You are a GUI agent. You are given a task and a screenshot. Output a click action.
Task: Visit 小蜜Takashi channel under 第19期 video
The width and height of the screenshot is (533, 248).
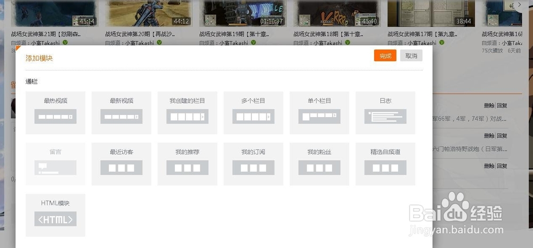point(233,43)
